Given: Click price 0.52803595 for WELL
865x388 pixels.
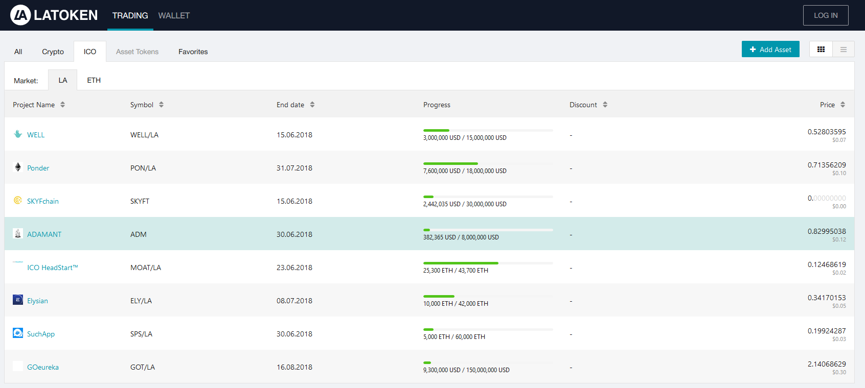Looking at the screenshot, I should point(827,132).
